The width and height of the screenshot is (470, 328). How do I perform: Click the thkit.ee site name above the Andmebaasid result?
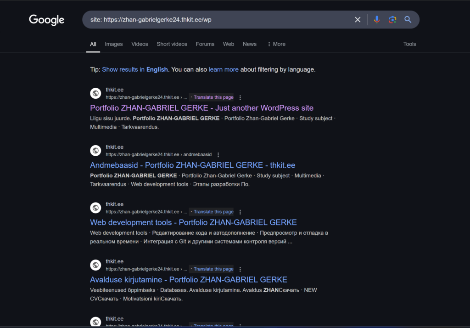point(114,147)
